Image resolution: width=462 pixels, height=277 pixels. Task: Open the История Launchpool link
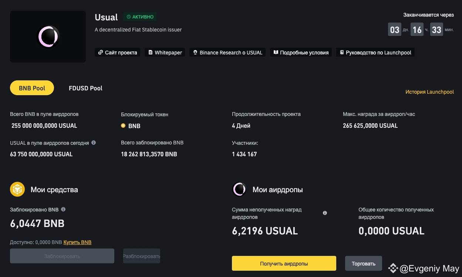[x=429, y=91]
